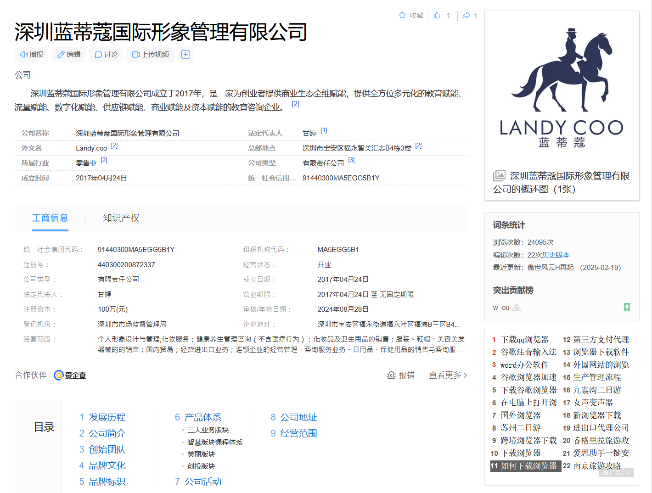Click the 生产管理流程 ad link
652x493 pixels.
tap(597, 377)
